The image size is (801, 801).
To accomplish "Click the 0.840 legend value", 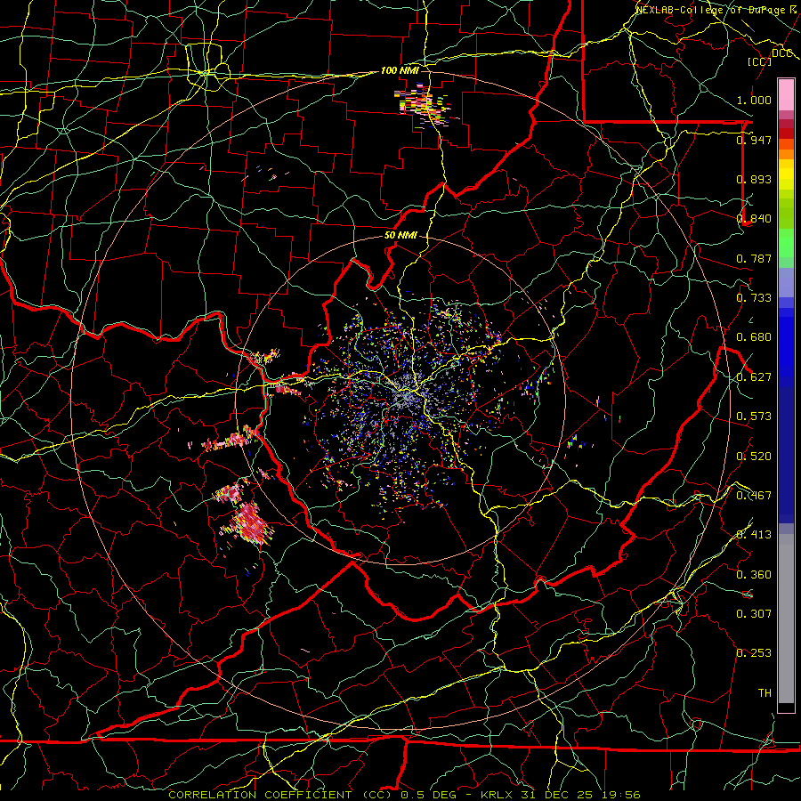I will [x=754, y=219].
